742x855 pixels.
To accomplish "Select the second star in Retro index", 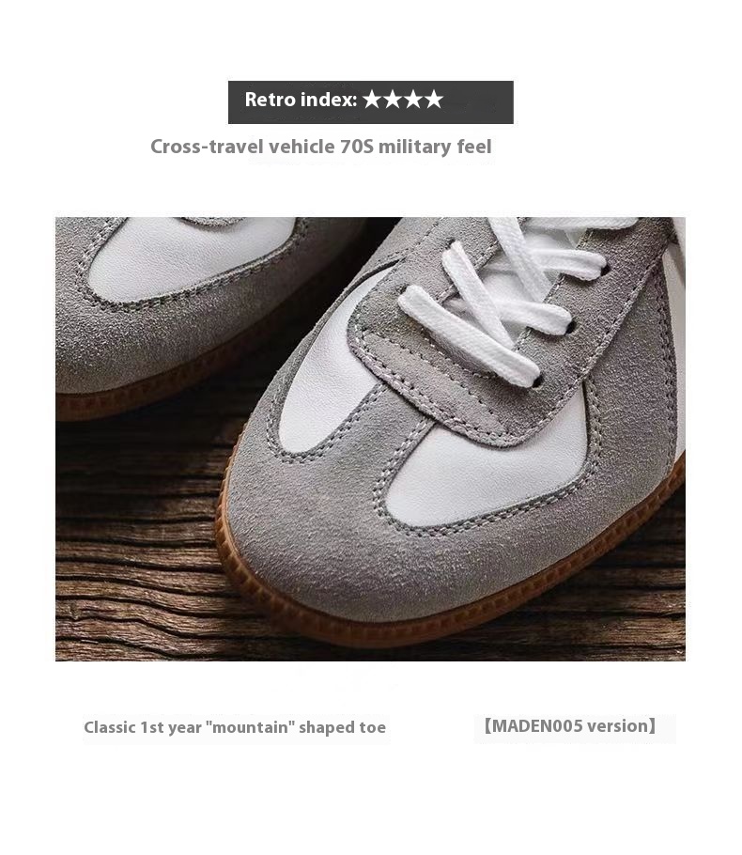I will [x=393, y=100].
